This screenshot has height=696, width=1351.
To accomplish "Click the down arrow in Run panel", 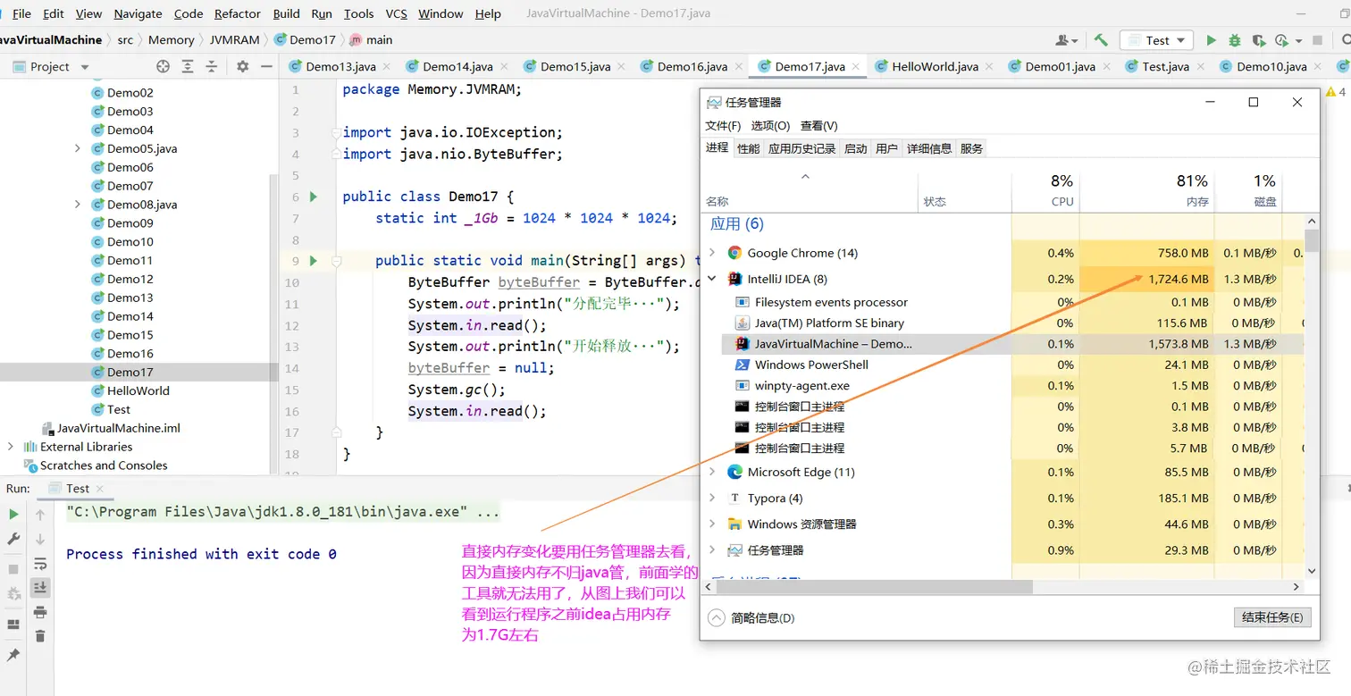I will coord(40,539).
